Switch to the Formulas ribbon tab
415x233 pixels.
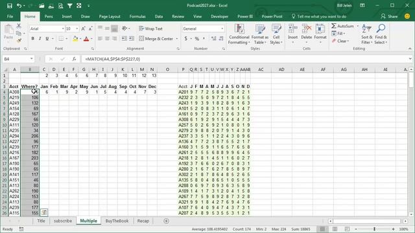click(x=137, y=16)
